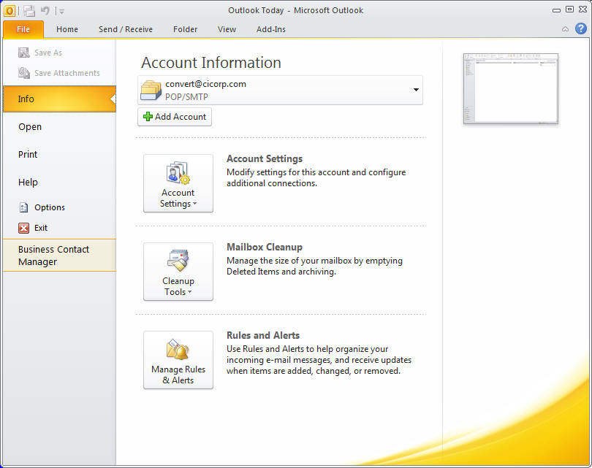Click the Account Settings heading text
Image resolution: width=592 pixels, height=468 pixels.
(x=265, y=158)
